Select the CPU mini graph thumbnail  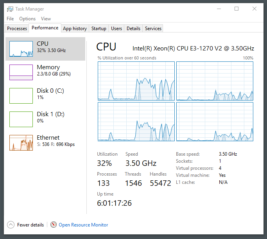pos(21,49)
